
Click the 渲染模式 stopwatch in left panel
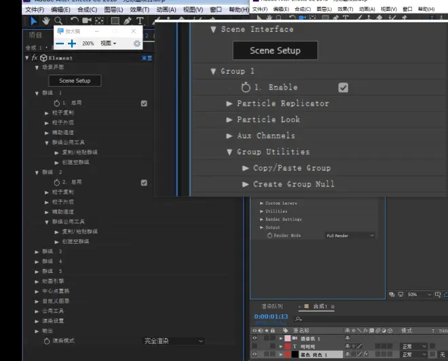[x=47, y=341]
